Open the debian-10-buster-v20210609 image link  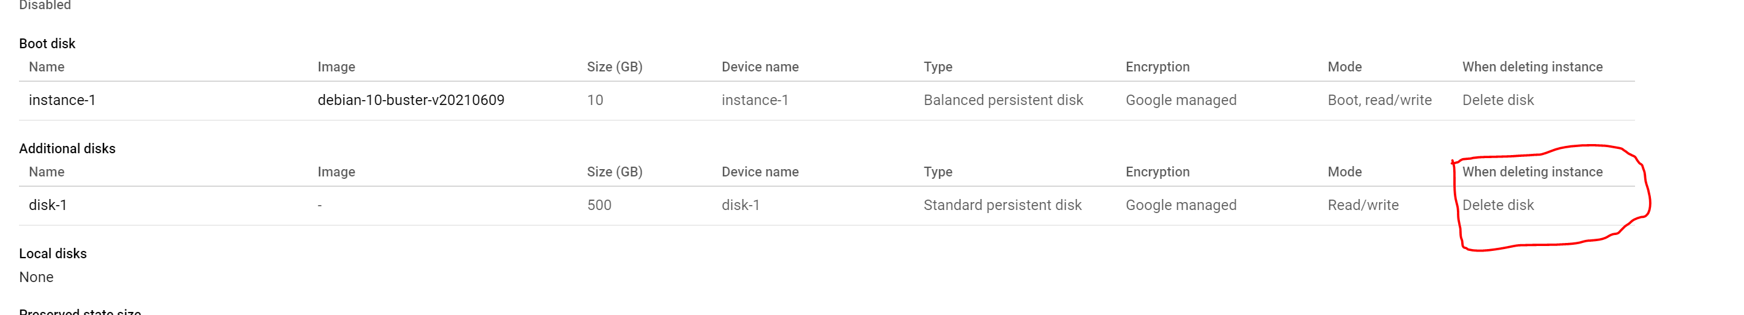(x=410, y=101)
